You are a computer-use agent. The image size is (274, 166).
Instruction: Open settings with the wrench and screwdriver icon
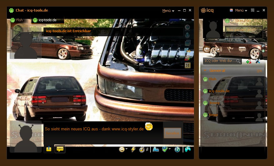click(258, 61)
